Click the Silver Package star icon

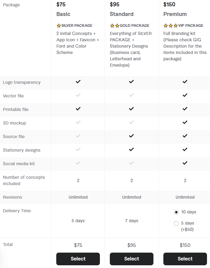point(59,26)
